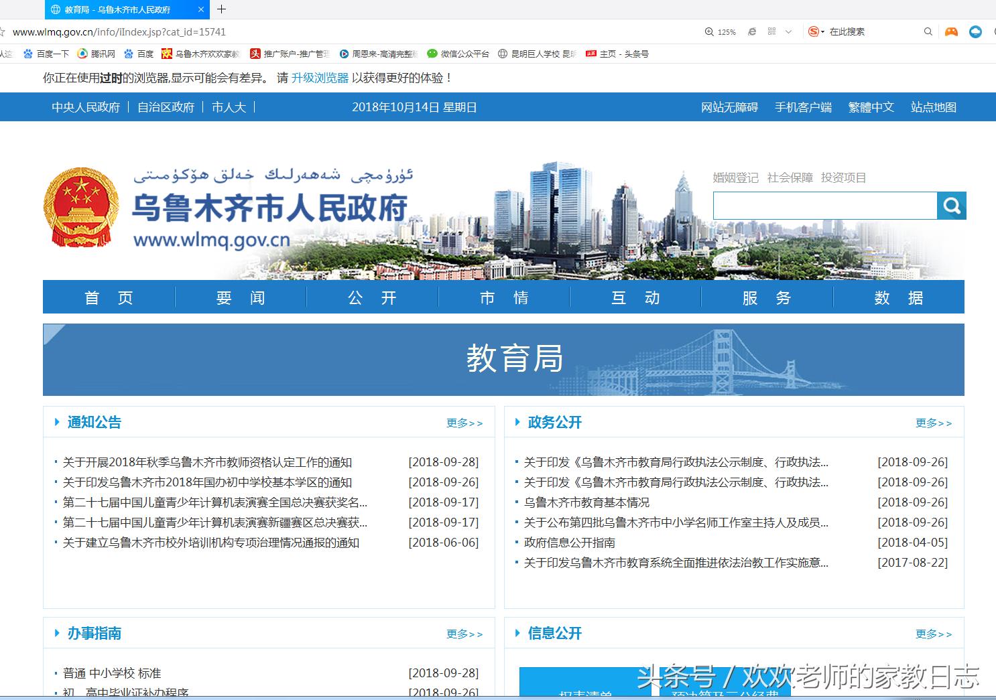Open IE compatibility mode icon in address bar
This screenshot has height=700, width=996.
pyautogui.click(x=752, y=31)
